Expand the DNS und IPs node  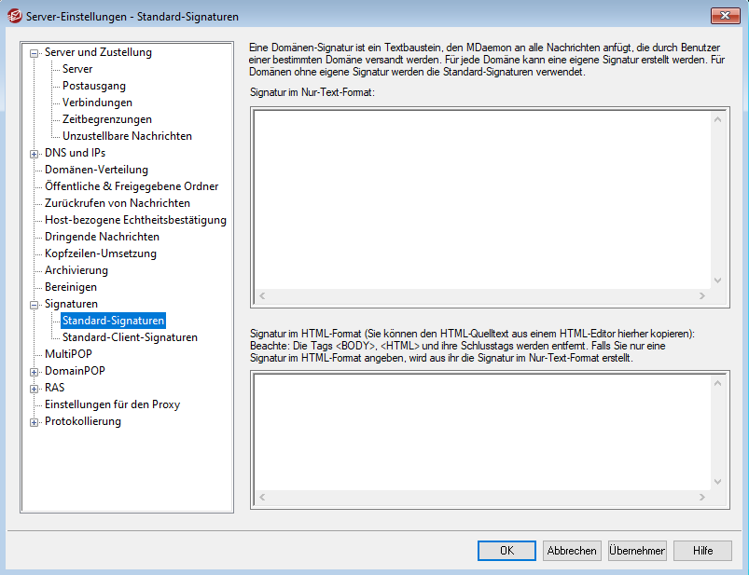tap(35, 154)
